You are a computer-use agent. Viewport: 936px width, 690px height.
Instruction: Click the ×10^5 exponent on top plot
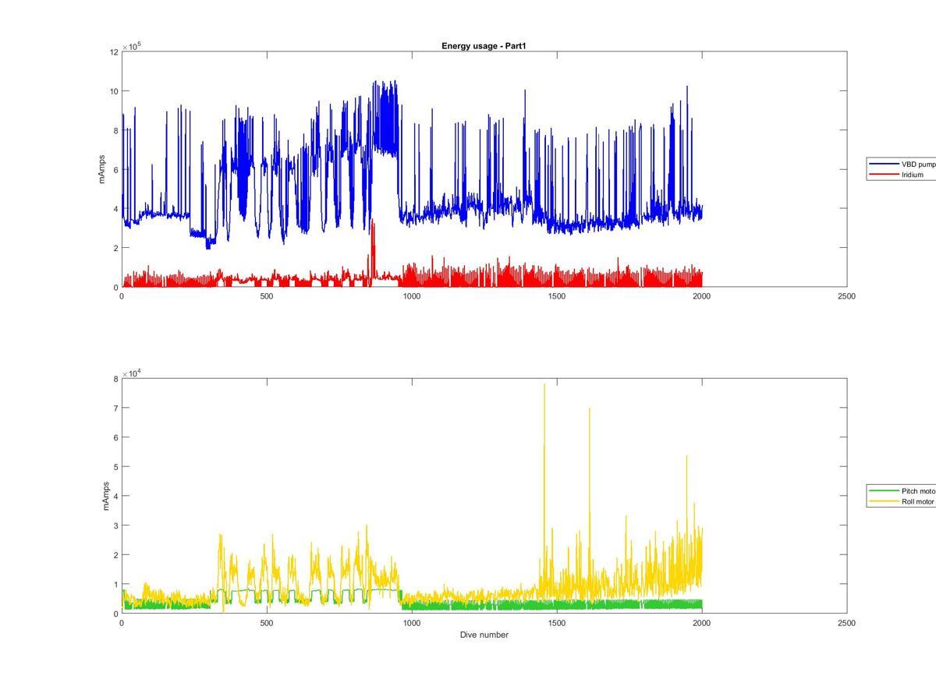point(131,46)
